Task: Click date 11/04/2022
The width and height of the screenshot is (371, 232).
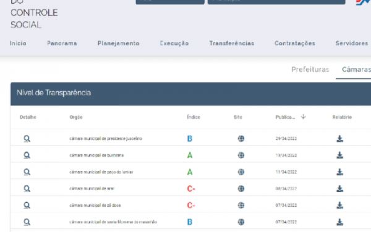Action: point(286,172)
